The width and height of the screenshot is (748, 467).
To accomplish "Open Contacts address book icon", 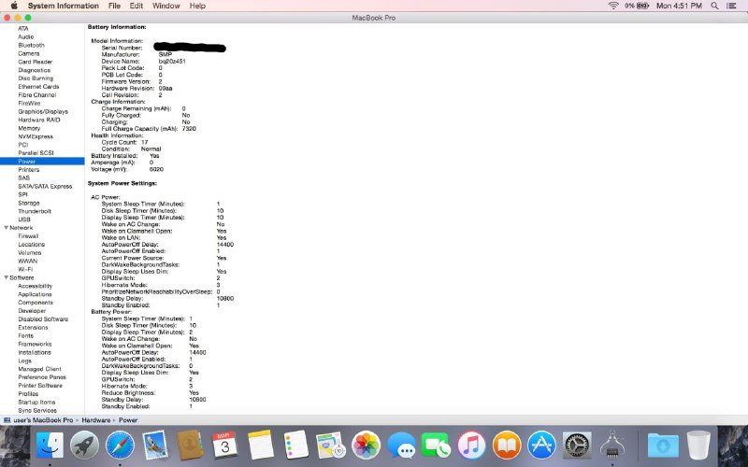I will 190,446.
